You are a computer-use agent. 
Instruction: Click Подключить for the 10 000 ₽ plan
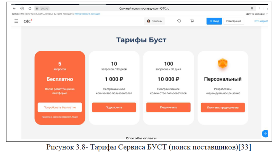coord(168,108)
